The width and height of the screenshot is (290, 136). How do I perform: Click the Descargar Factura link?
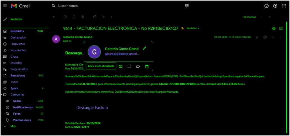(x=92, y=108)
